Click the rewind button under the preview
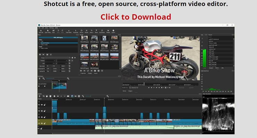Image resolution: width=257 pixels, height=138 pixels. [151, 88]
